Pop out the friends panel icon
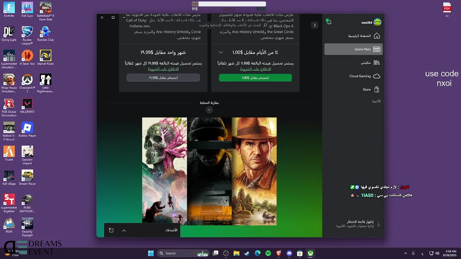This screenshot has height=259, width=461. click(x=111, y=231)
